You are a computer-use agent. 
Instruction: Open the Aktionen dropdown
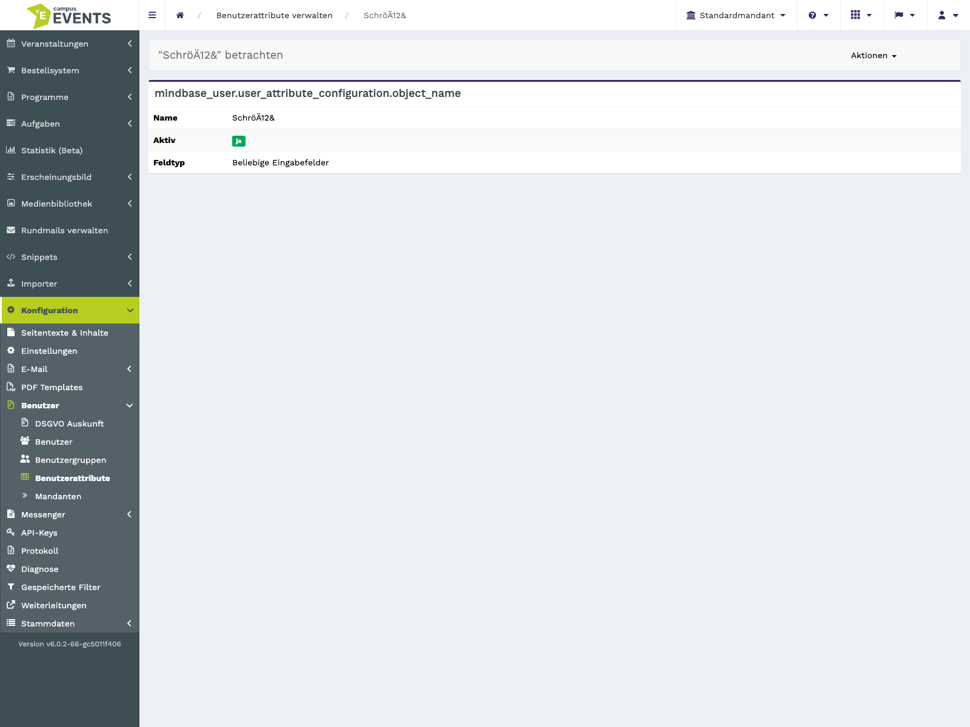(x=874, y=55)
